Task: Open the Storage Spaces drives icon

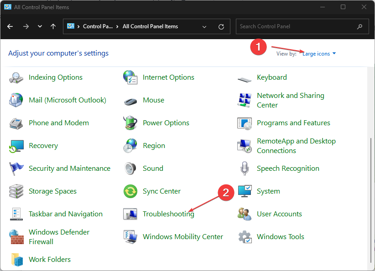Action: point(16,191)
